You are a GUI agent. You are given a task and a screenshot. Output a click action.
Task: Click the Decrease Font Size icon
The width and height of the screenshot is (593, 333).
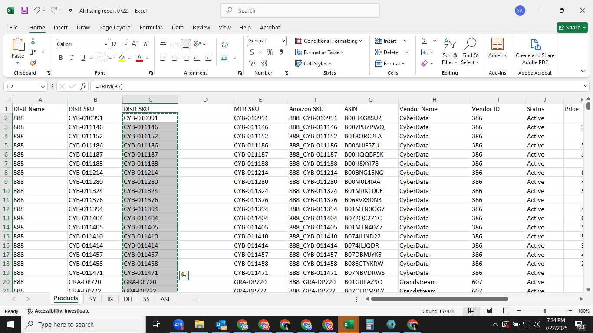coord(146,44)
